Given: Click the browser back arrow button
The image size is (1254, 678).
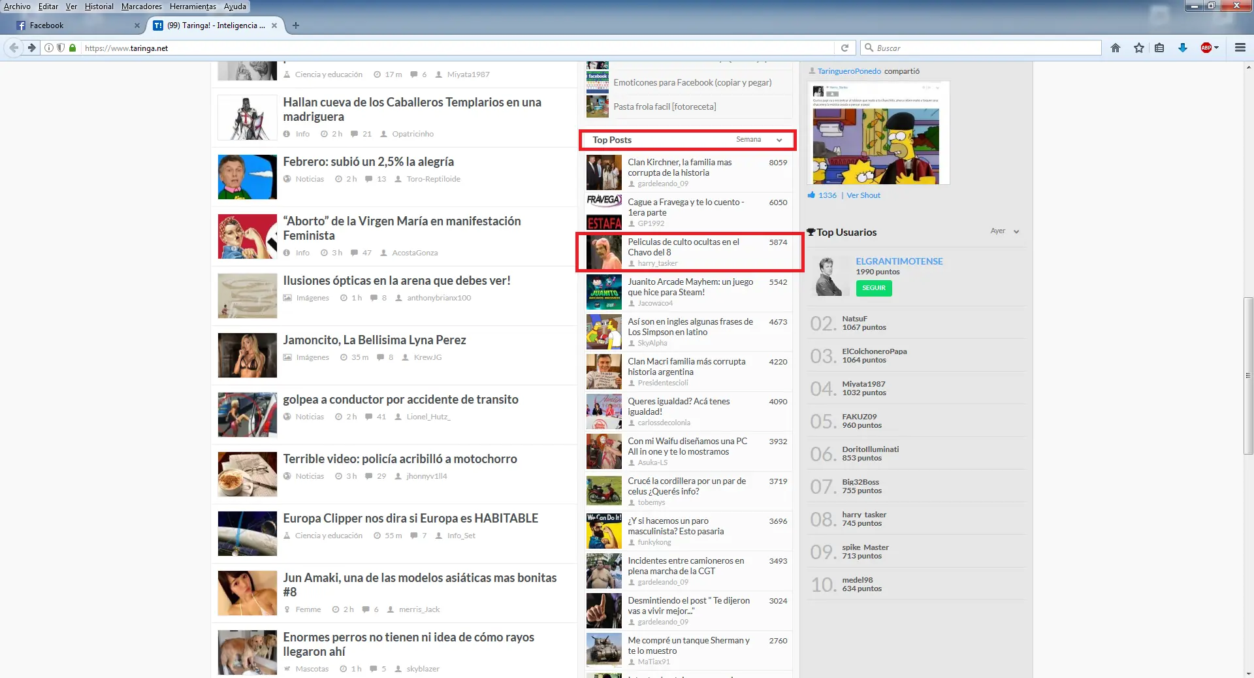Looking at the screenshot, I should coord(14,48).
